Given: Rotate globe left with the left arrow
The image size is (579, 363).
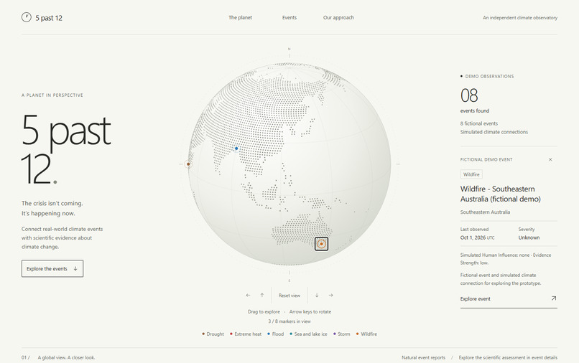Looking at the screenshot, I should point(248,295).
